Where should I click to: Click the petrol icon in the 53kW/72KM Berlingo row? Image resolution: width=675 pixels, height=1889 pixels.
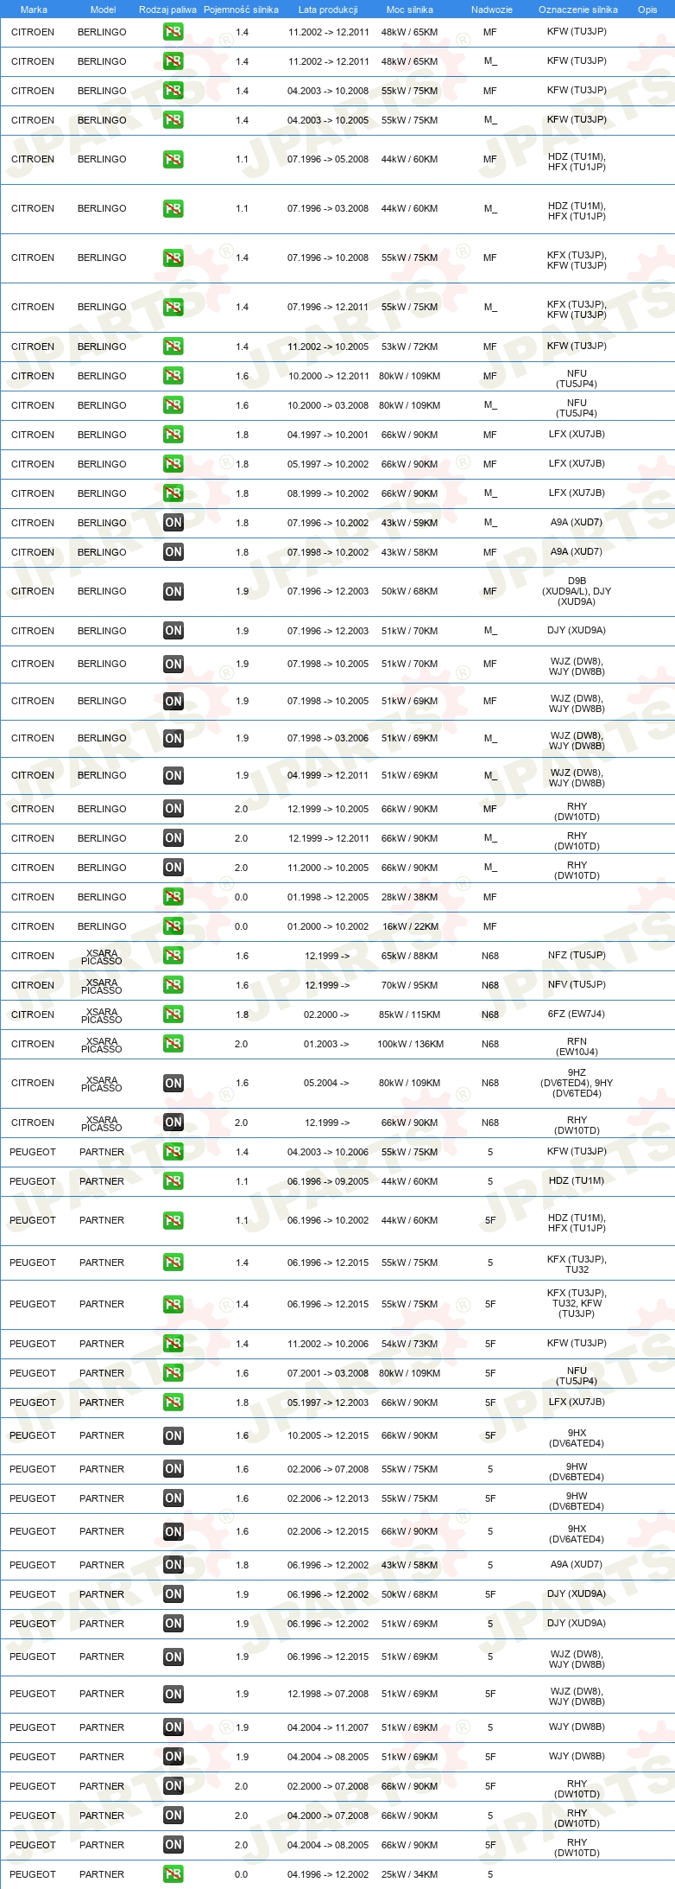173,347
